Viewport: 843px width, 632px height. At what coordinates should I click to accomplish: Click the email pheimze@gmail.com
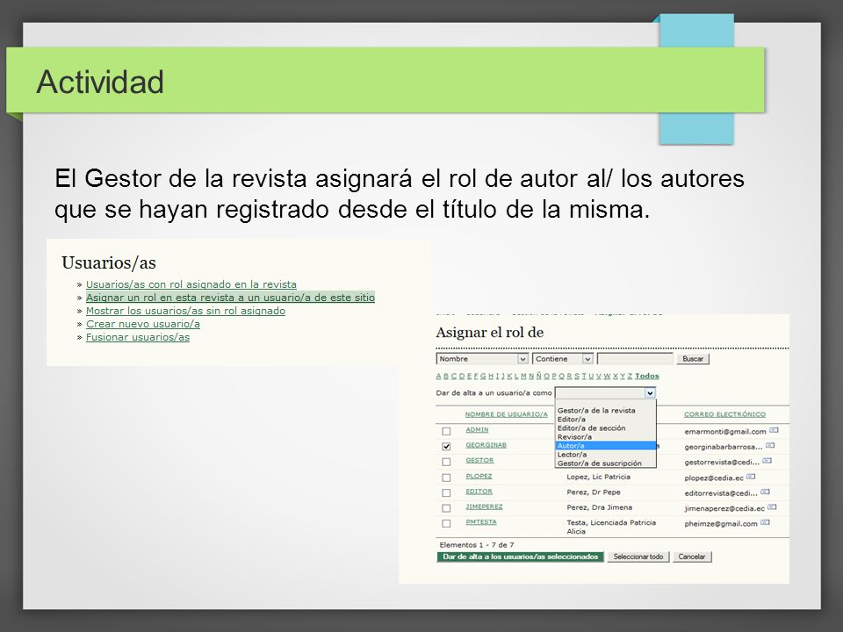point(721,523)
